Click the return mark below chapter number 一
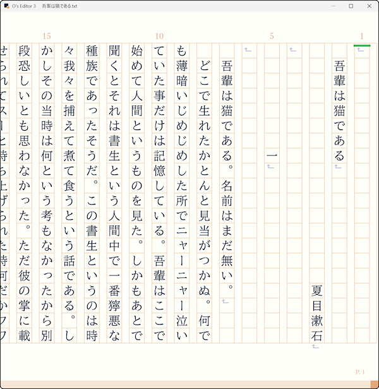379x389 pixels. pyautogui.click(x=271, y=167)
